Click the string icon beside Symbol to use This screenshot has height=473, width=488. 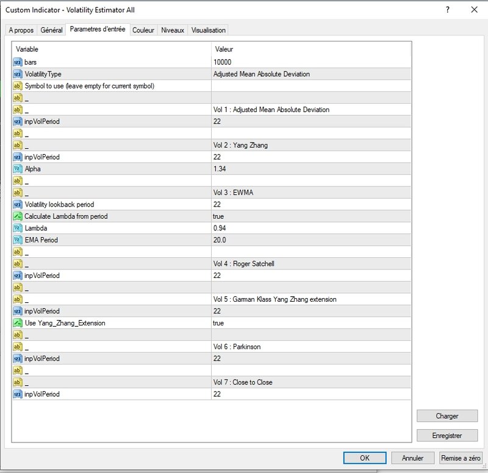pyautogui.click(x=18, y=86)
